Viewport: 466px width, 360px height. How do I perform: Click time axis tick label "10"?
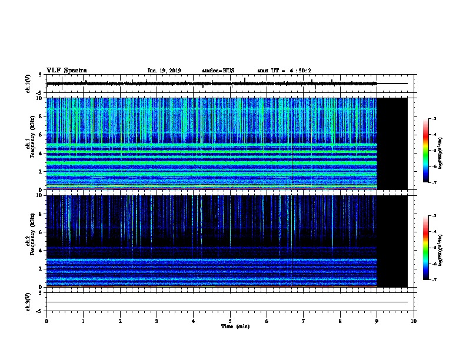[x=414, y=321]
